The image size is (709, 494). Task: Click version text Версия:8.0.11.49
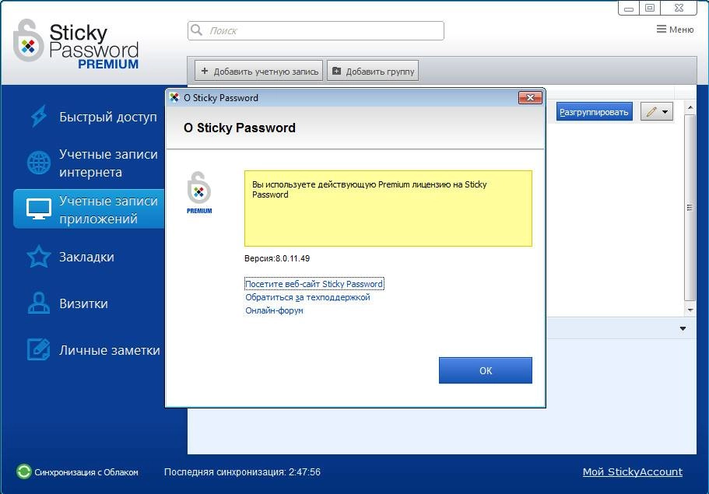277,258
